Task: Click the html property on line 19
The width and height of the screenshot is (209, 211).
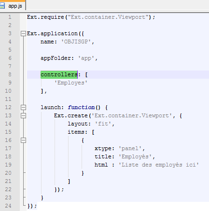Action: tap(101, 165)
